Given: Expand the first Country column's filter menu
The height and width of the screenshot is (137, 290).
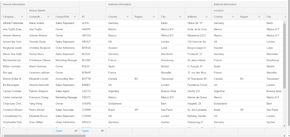Looking at the screenshot, I should click(x=127, y=17).
